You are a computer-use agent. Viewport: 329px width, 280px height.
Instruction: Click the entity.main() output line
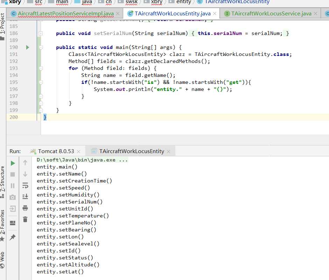pos(57,167)
